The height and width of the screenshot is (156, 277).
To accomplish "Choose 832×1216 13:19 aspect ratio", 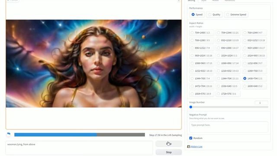I will pos(228,40).
